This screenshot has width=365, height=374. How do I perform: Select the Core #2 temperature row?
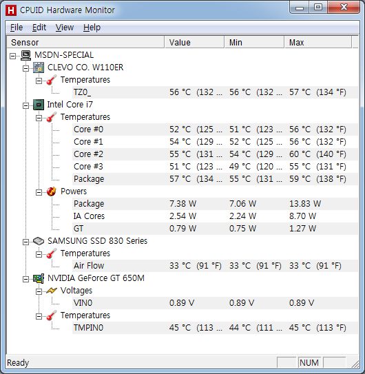215,154
